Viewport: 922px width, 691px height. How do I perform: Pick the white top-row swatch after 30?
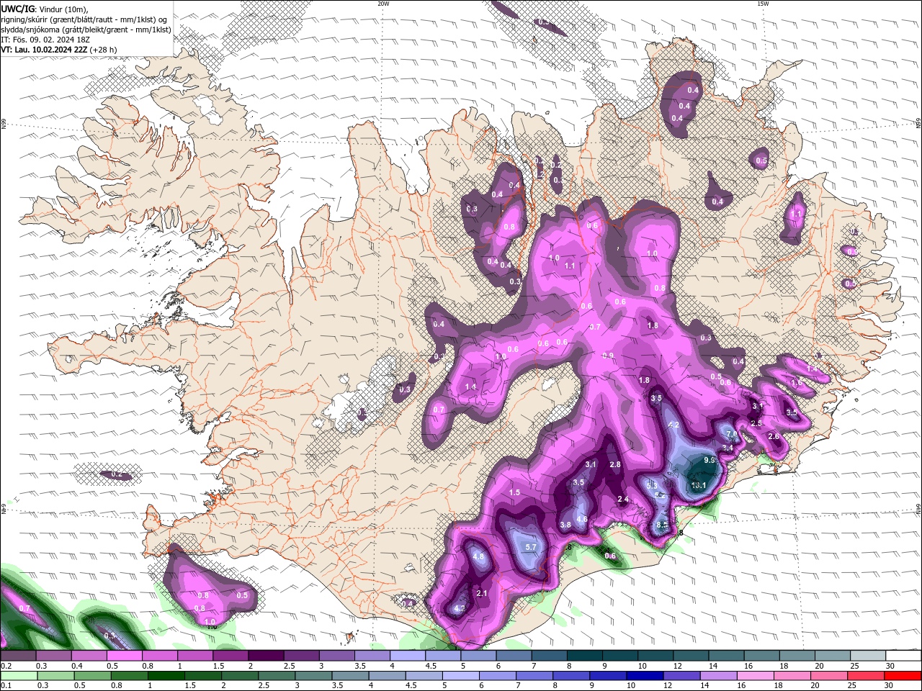point(903,656)
